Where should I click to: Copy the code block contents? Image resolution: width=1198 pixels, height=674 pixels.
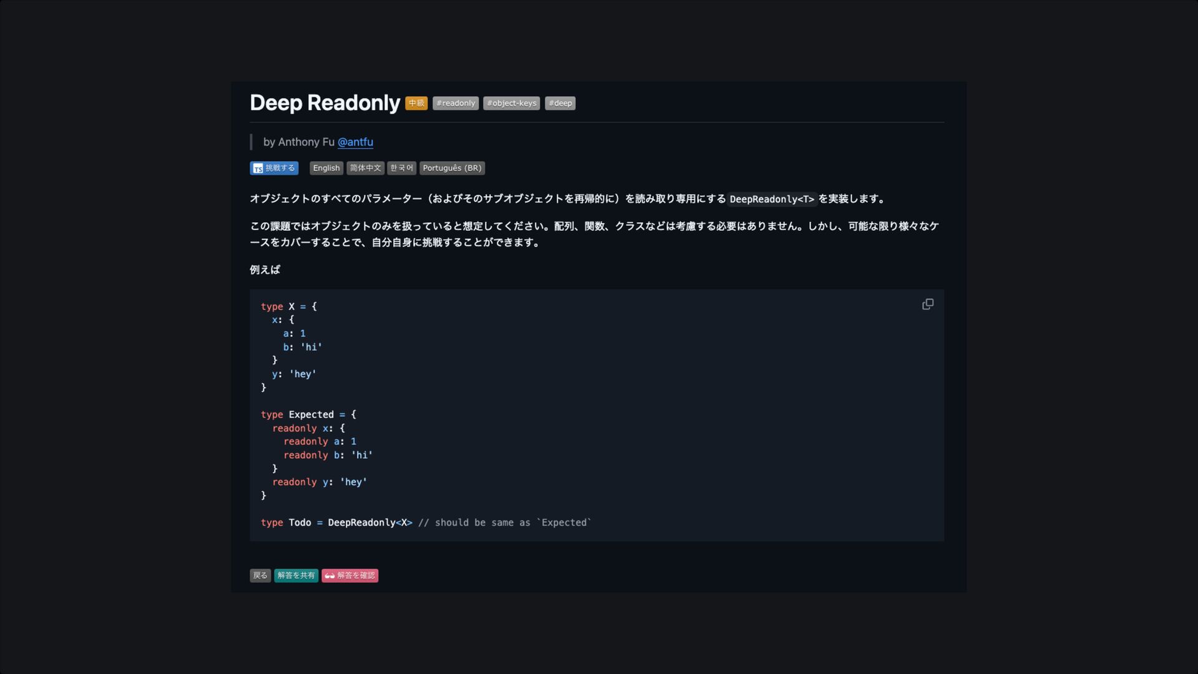pyautogui.click(x=928, y=304)
